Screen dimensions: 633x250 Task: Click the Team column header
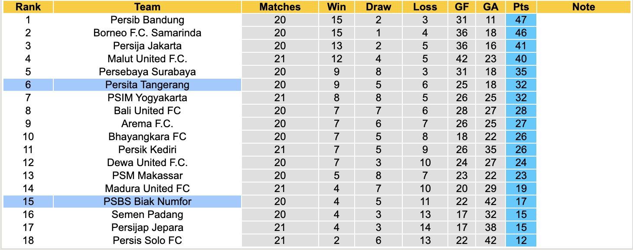coord(147,7)
